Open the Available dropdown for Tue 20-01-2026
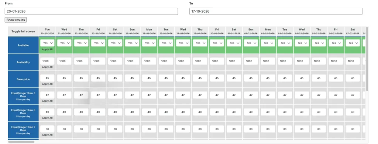The image size is (378, 144). [47, 43]
